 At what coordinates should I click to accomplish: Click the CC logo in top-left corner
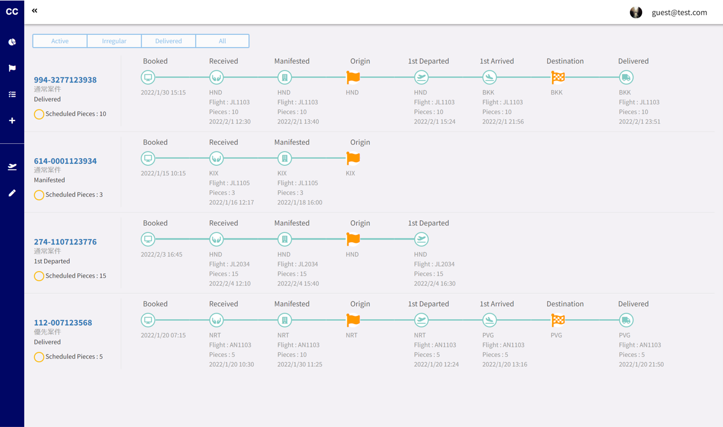(12, 12)
